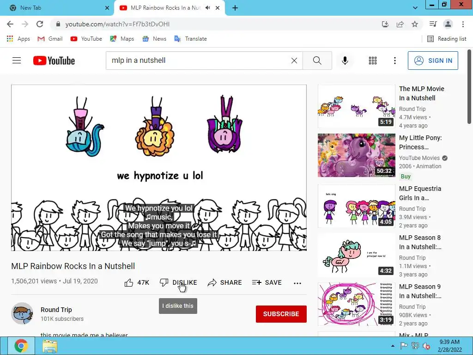This screenshot has height=355, width=473.
Task: Open Translate bookmark
Action: point(190,39)
